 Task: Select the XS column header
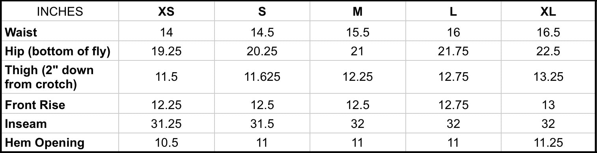pos(166,12)
